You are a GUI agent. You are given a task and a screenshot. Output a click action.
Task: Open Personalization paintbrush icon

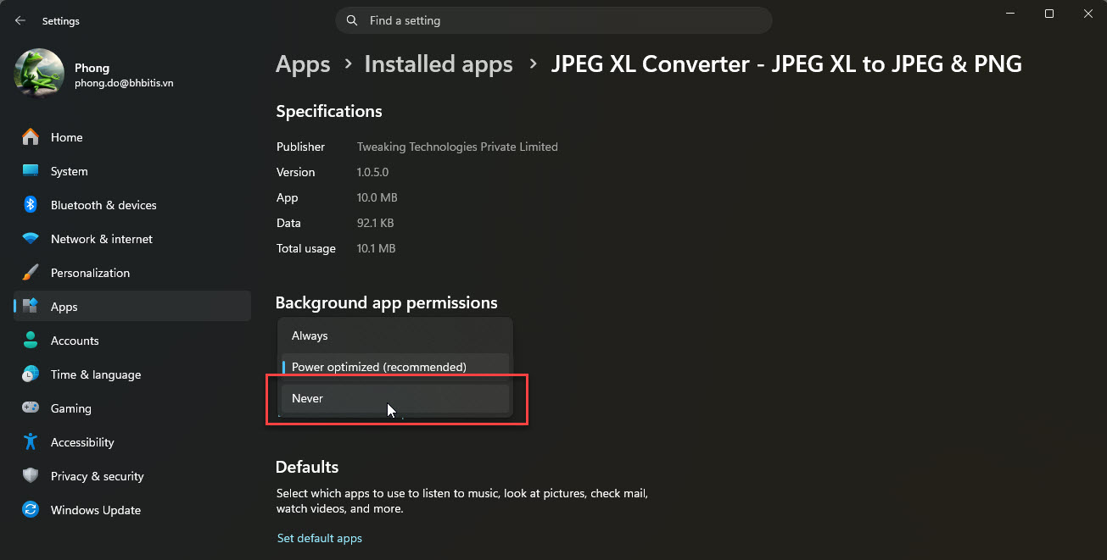31,273
